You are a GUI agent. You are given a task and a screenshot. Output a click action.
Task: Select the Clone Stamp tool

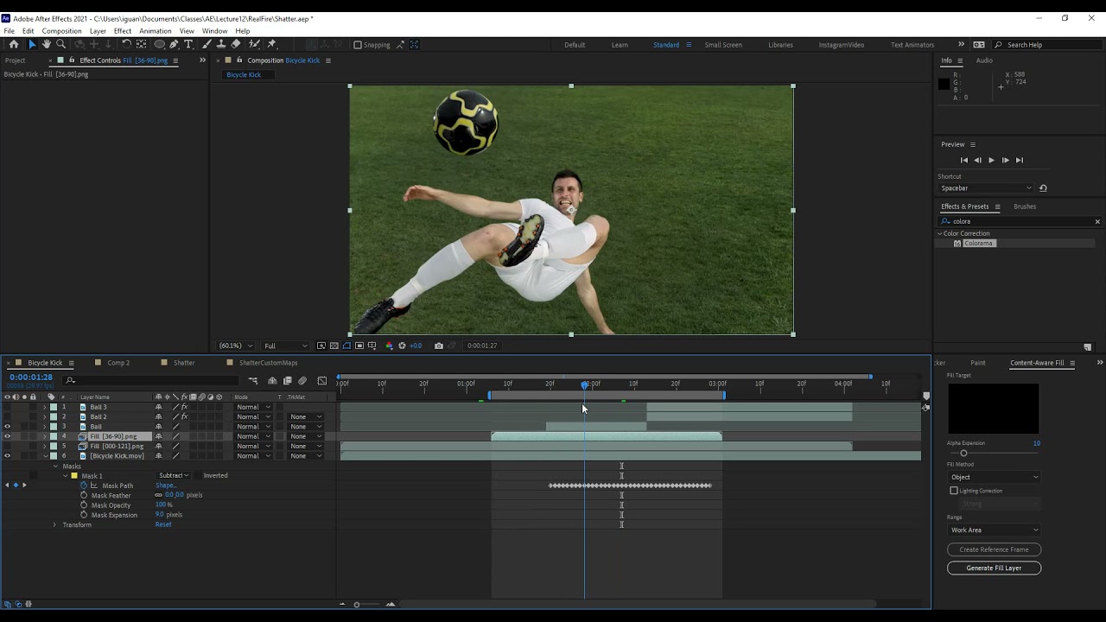pos(222,44)
